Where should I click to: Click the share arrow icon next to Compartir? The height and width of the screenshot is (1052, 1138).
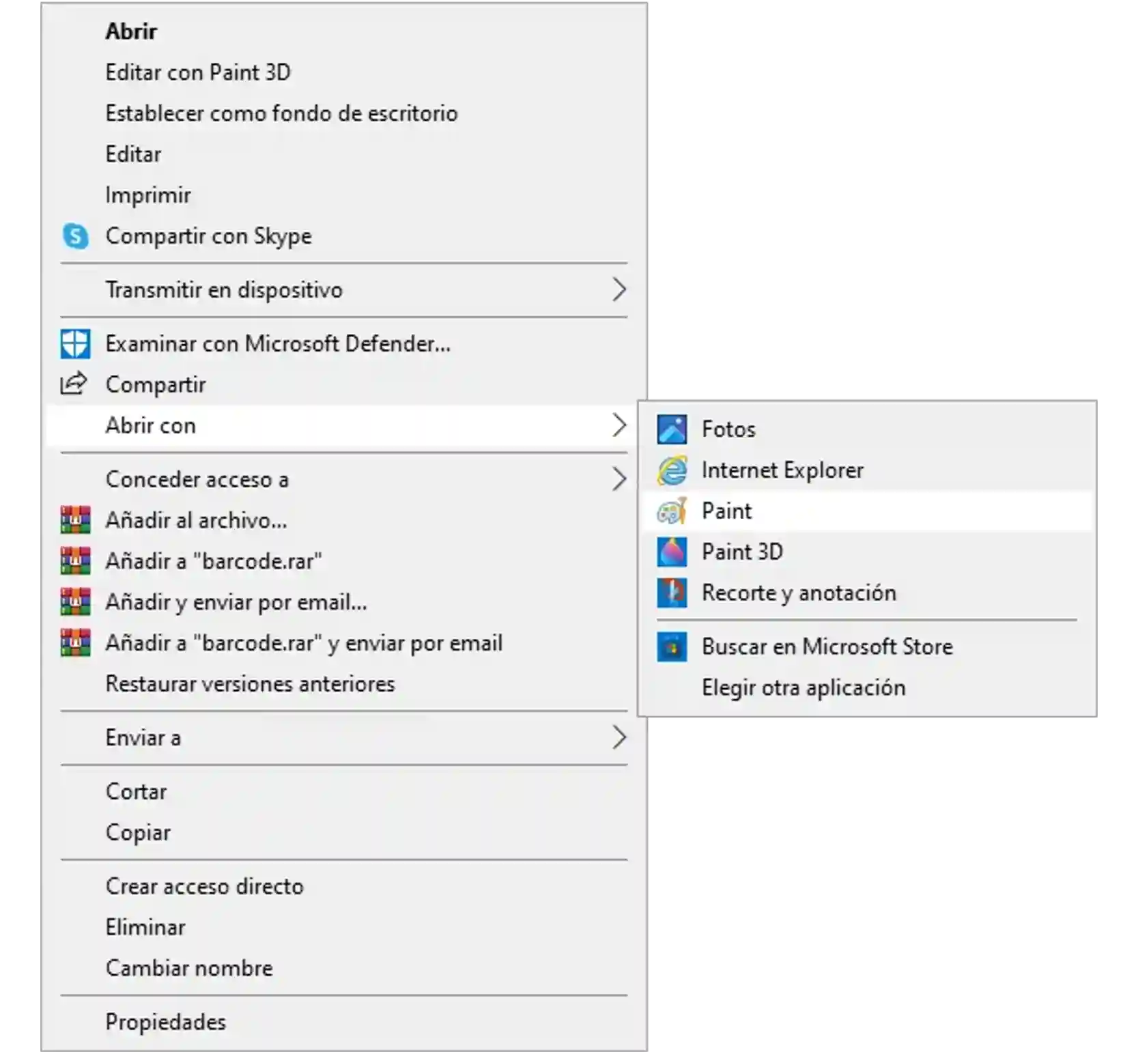74,384
